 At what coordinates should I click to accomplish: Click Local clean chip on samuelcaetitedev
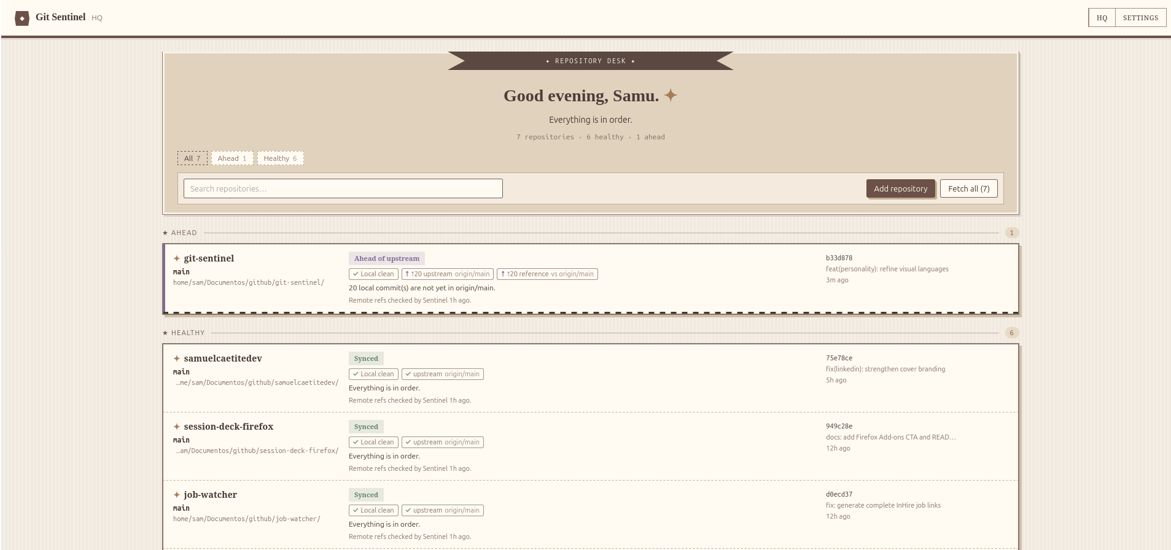(373, 374)
